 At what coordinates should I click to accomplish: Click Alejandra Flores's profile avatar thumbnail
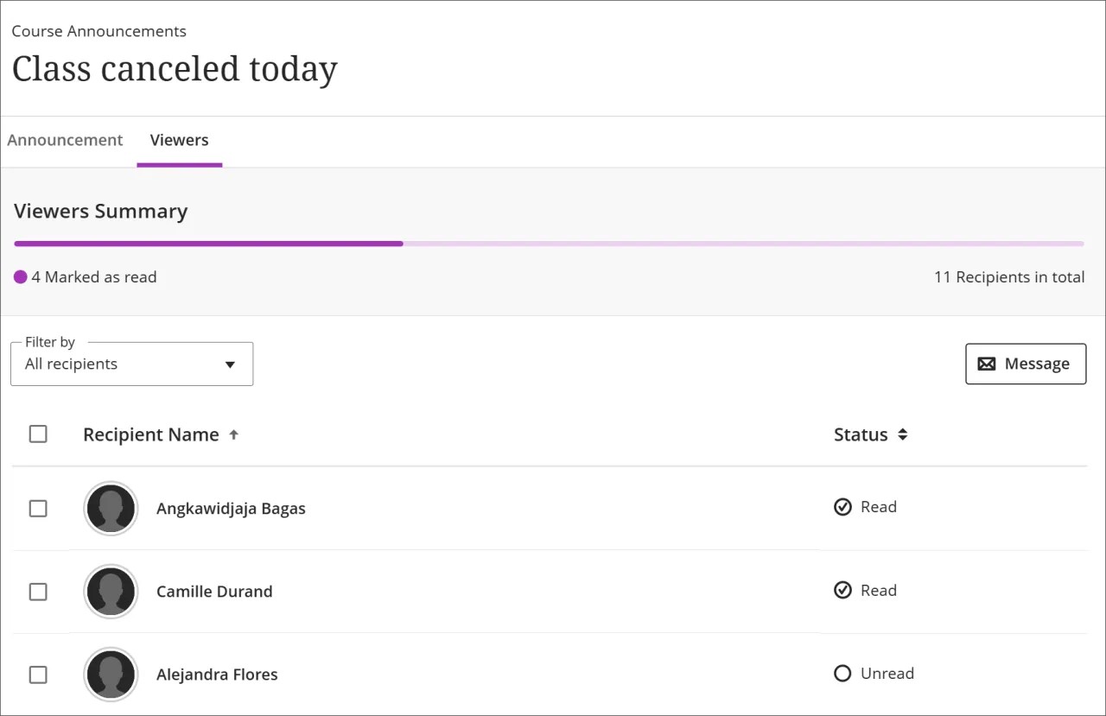111,675
